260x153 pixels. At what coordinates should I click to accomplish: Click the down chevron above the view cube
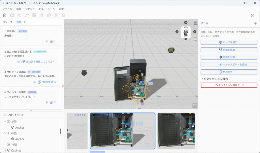pos(186,23)
